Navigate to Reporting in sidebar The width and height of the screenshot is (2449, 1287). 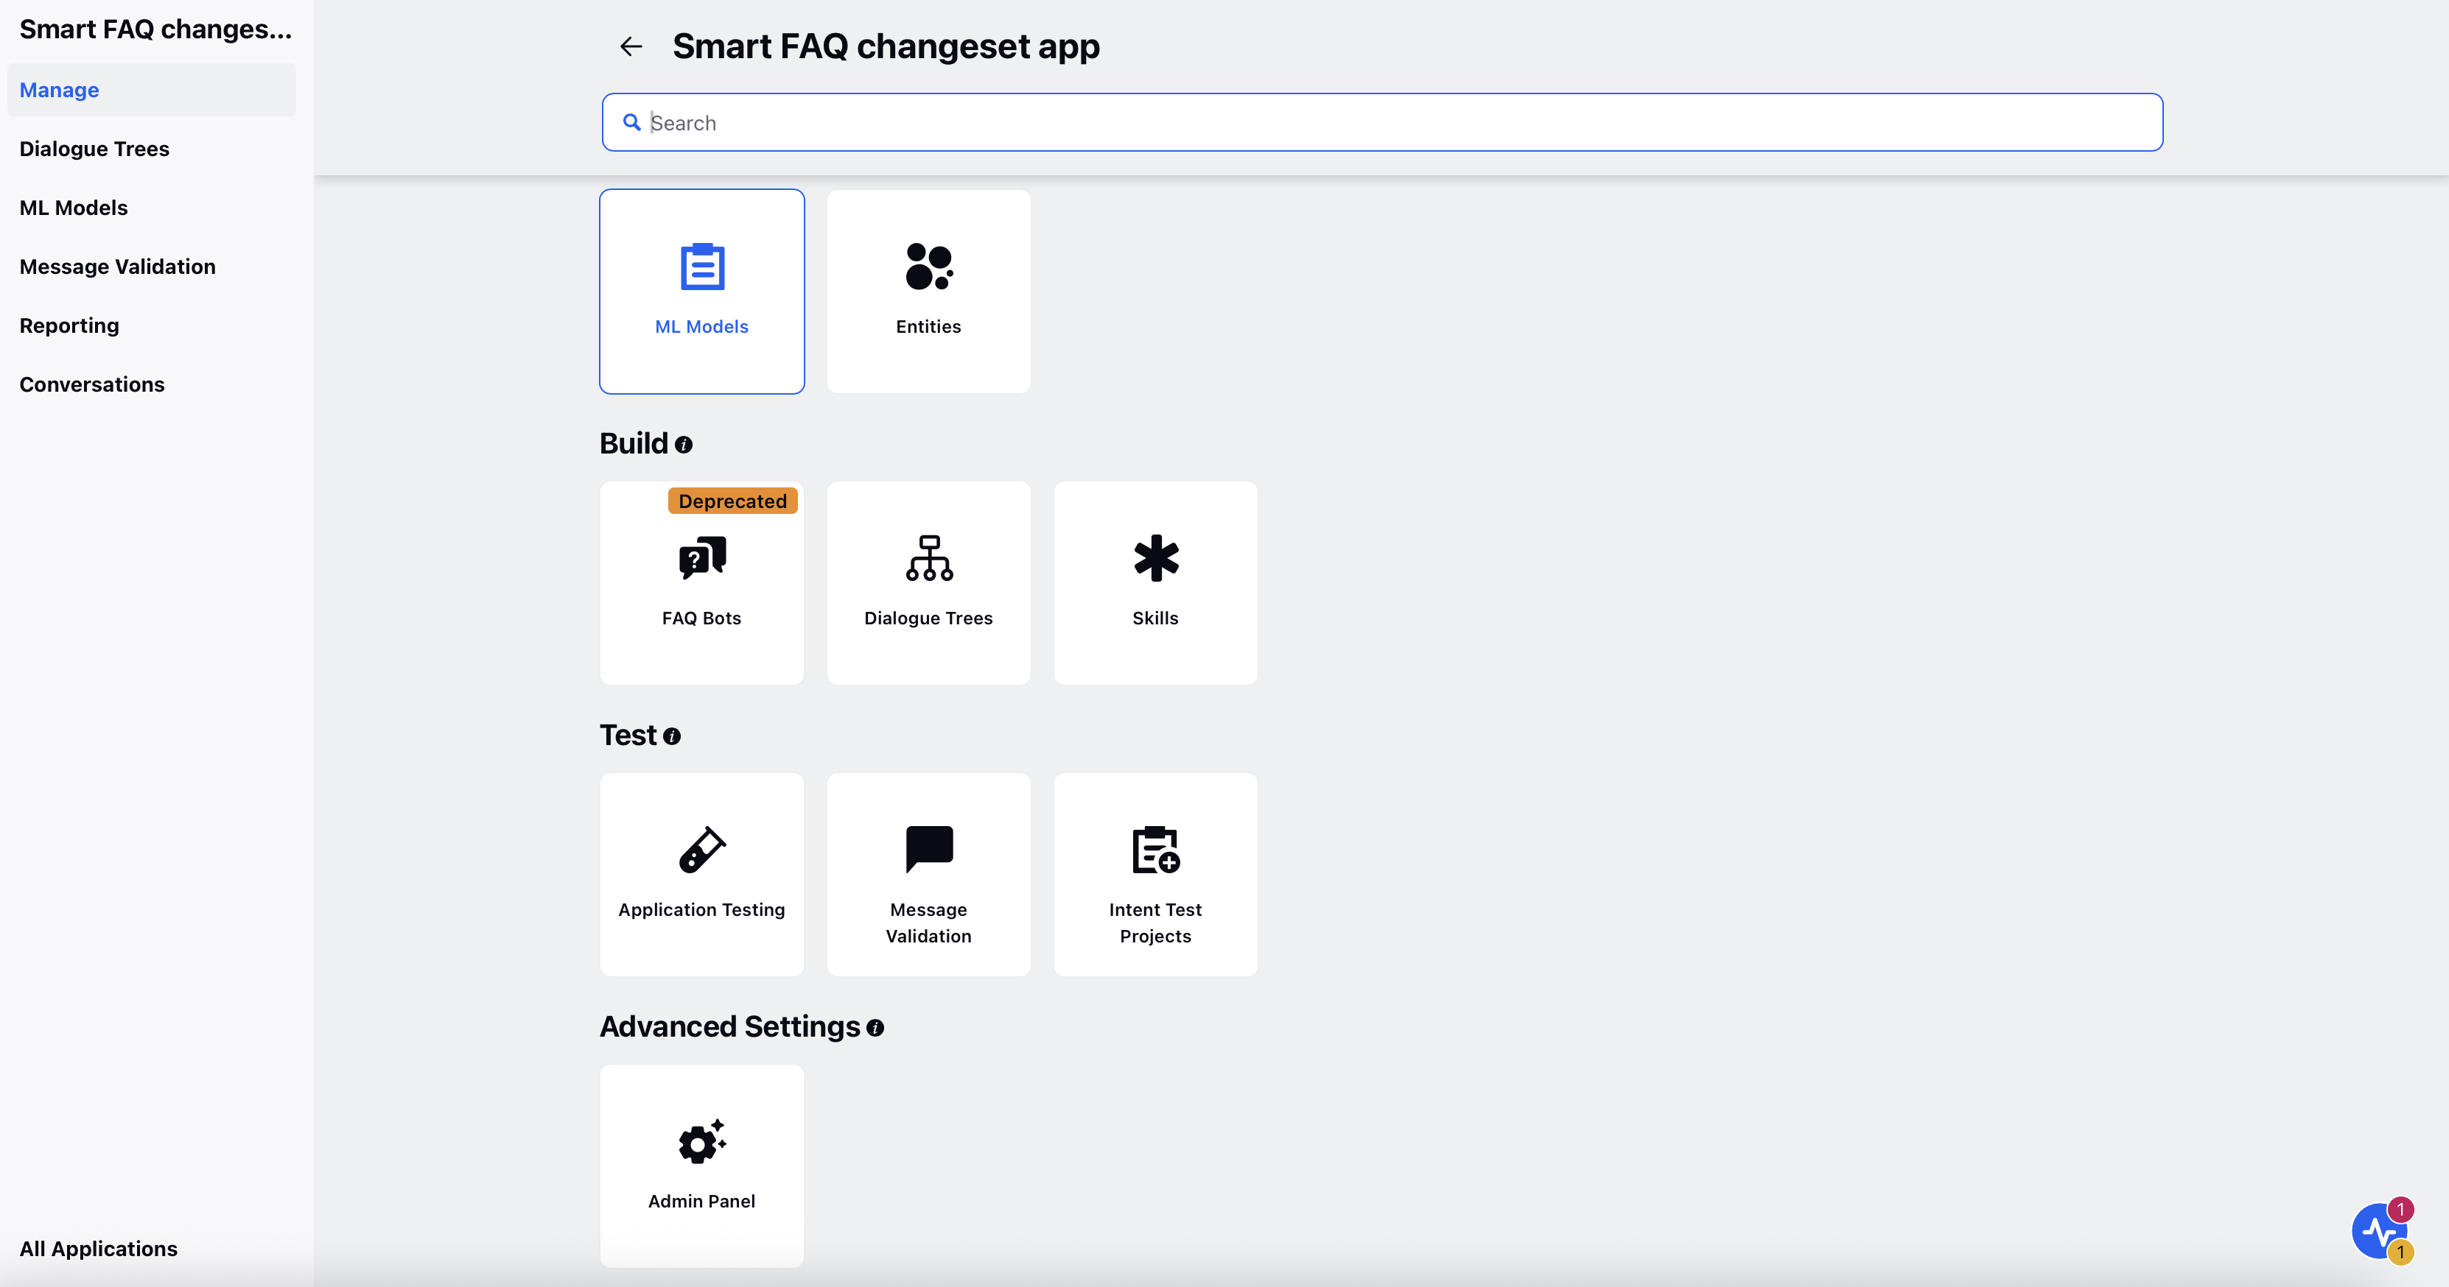(69, 325)
